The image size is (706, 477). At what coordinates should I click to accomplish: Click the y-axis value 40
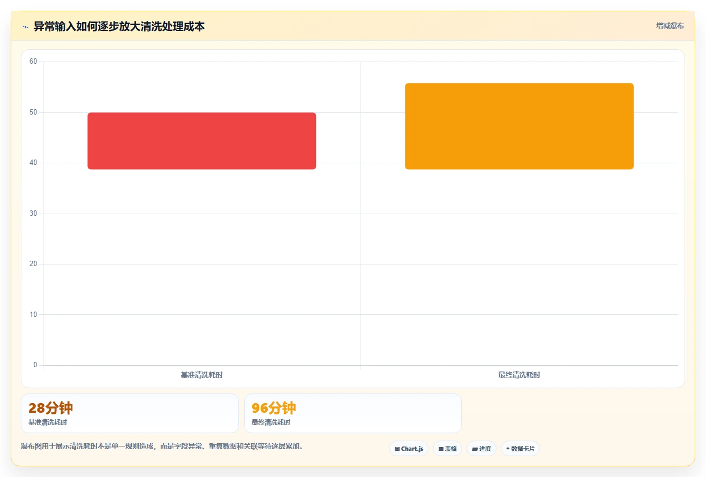pos(33,163)
